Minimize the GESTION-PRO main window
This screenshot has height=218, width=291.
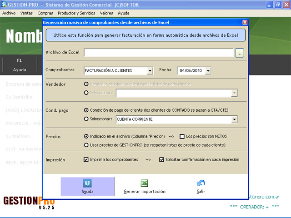[269, 5]
